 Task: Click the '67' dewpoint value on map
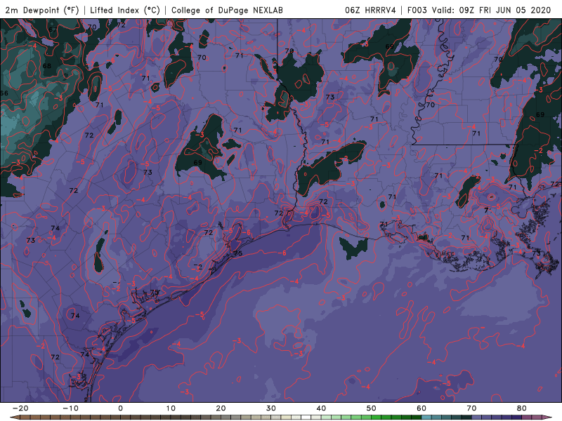point(53,29)
